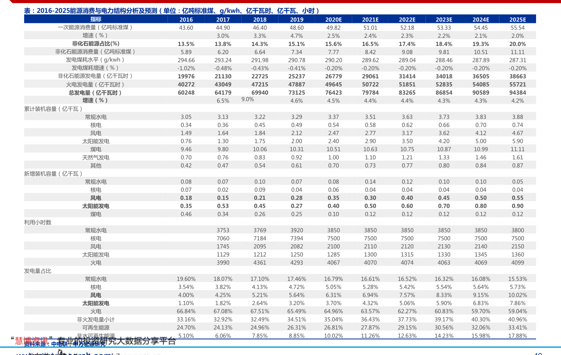Select section heading '发电量占比'
Image resolution: width=561 pixels, height=355 pixels.
coord(38,271)
